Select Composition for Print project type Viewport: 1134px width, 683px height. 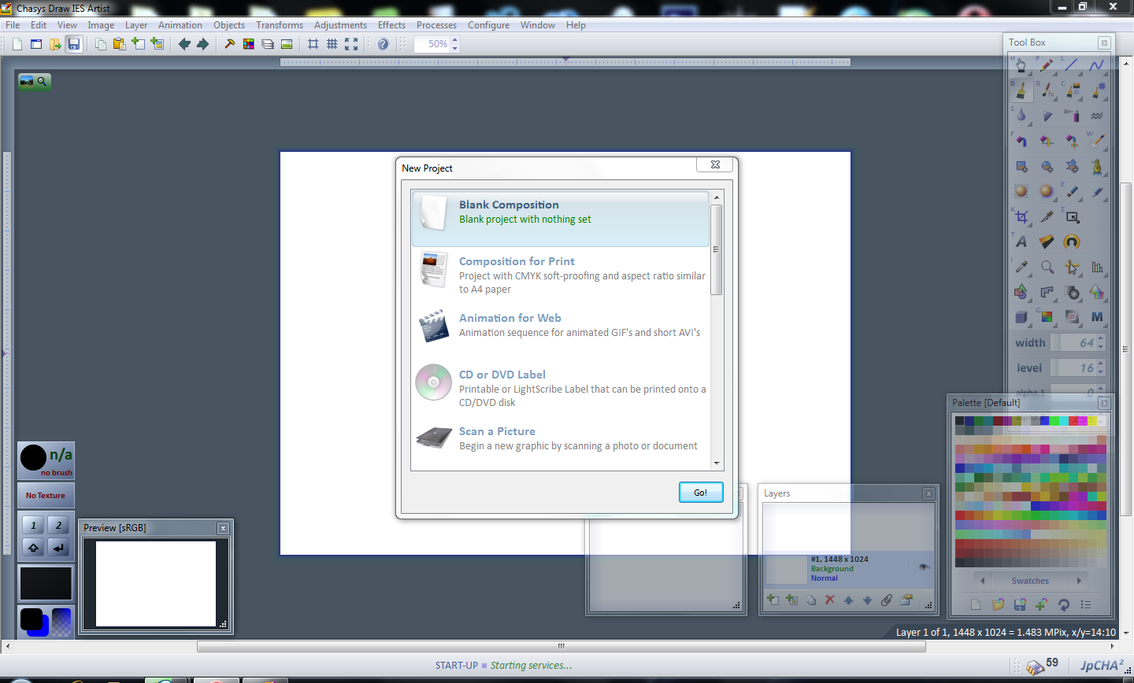561,275
